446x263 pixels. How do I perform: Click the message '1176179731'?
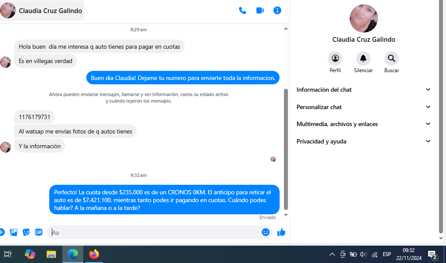tap(34, 117)
